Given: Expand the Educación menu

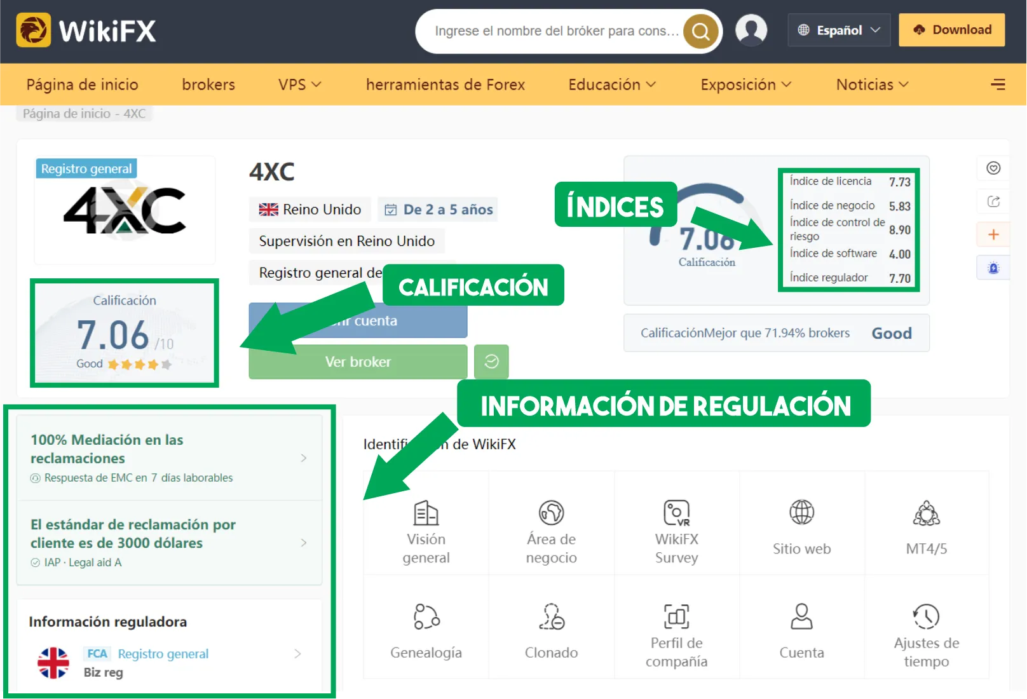Looking at the screenshot, I should (611, 85).
